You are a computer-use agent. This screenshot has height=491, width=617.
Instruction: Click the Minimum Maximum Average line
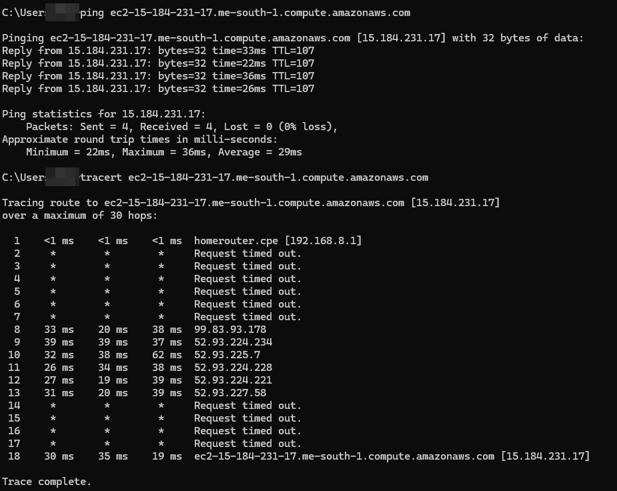(164, 152)
